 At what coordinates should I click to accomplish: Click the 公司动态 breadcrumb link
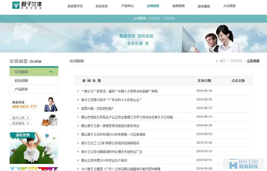[x=236, y=61]
